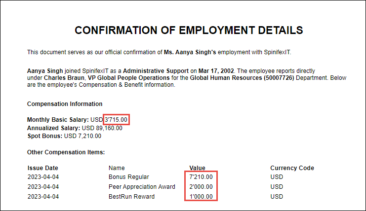366x211 pixels.
Task: Select the BestRun Reward entry
Action: coord(131,197)
